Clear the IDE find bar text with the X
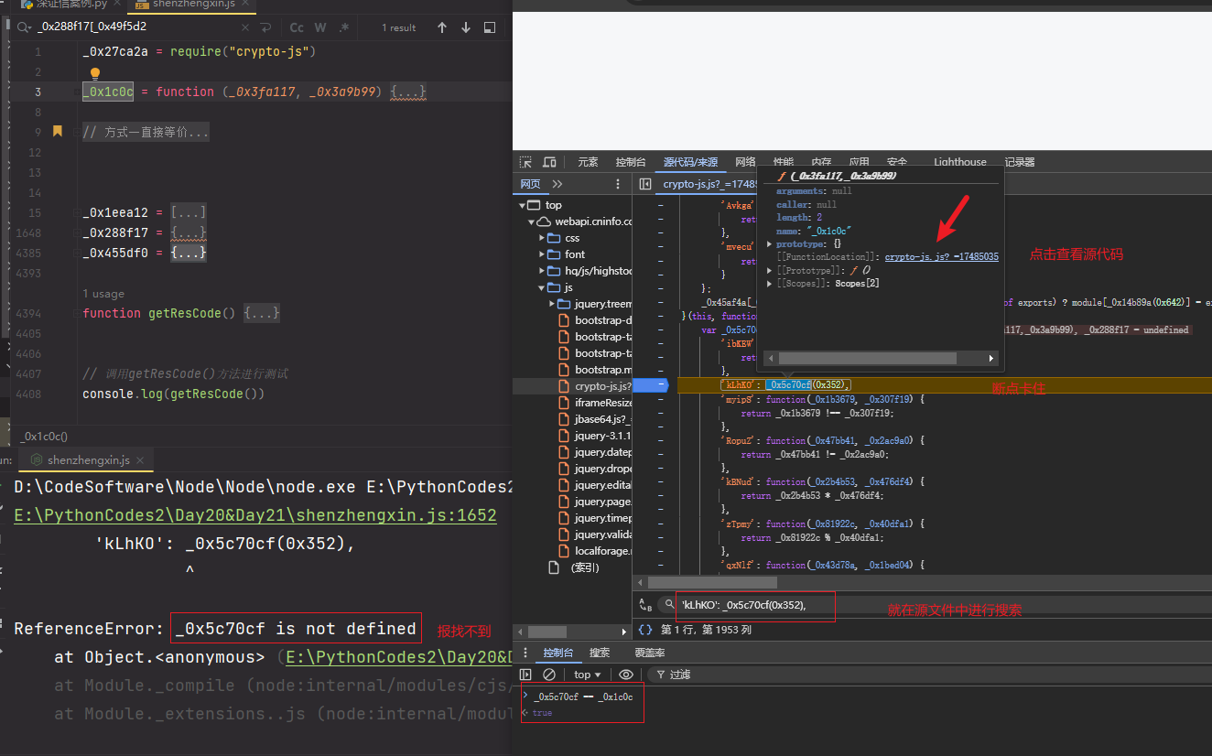This screenshot has height=756, width=1212. 244,27
